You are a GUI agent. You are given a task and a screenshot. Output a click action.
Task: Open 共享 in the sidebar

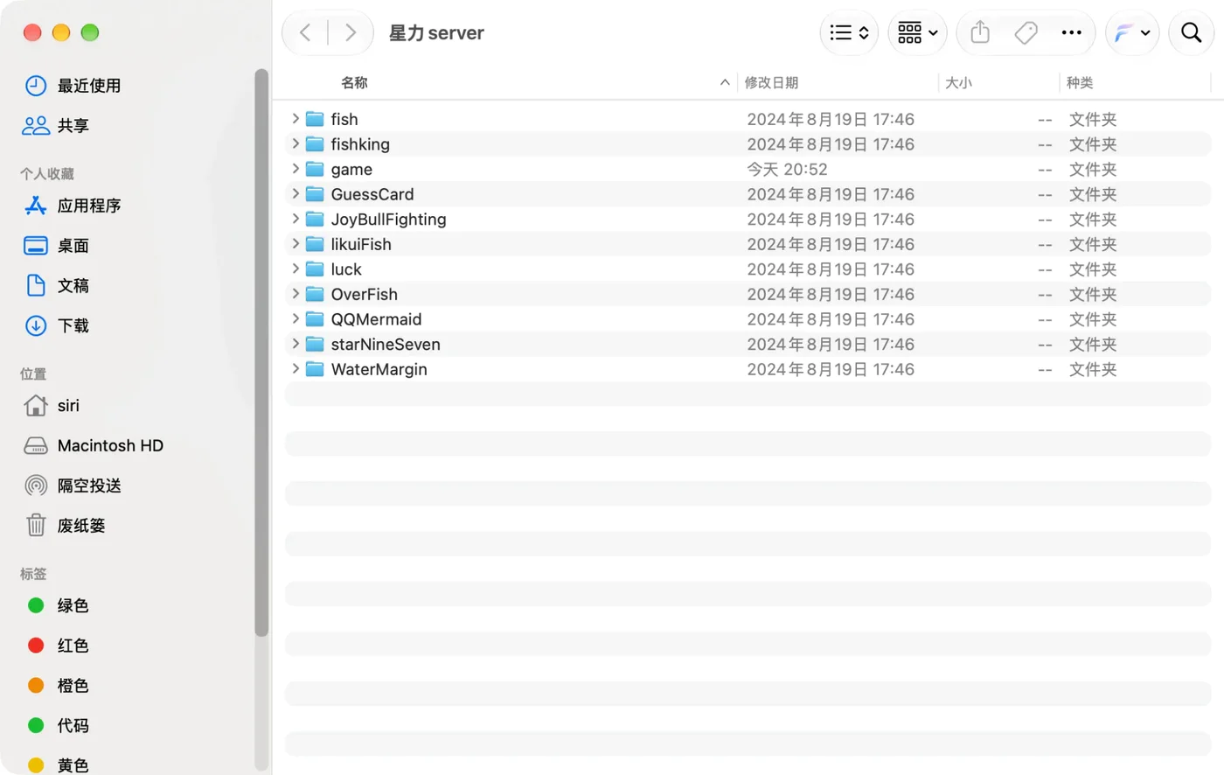click(56, 126)
